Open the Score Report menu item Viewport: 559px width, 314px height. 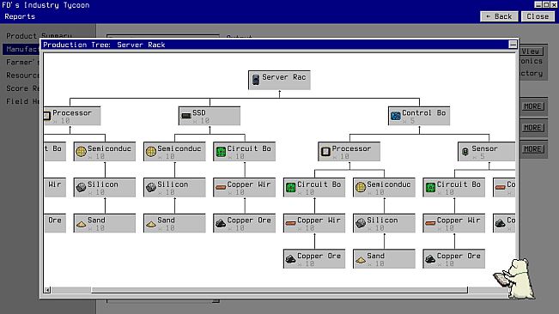22,88
